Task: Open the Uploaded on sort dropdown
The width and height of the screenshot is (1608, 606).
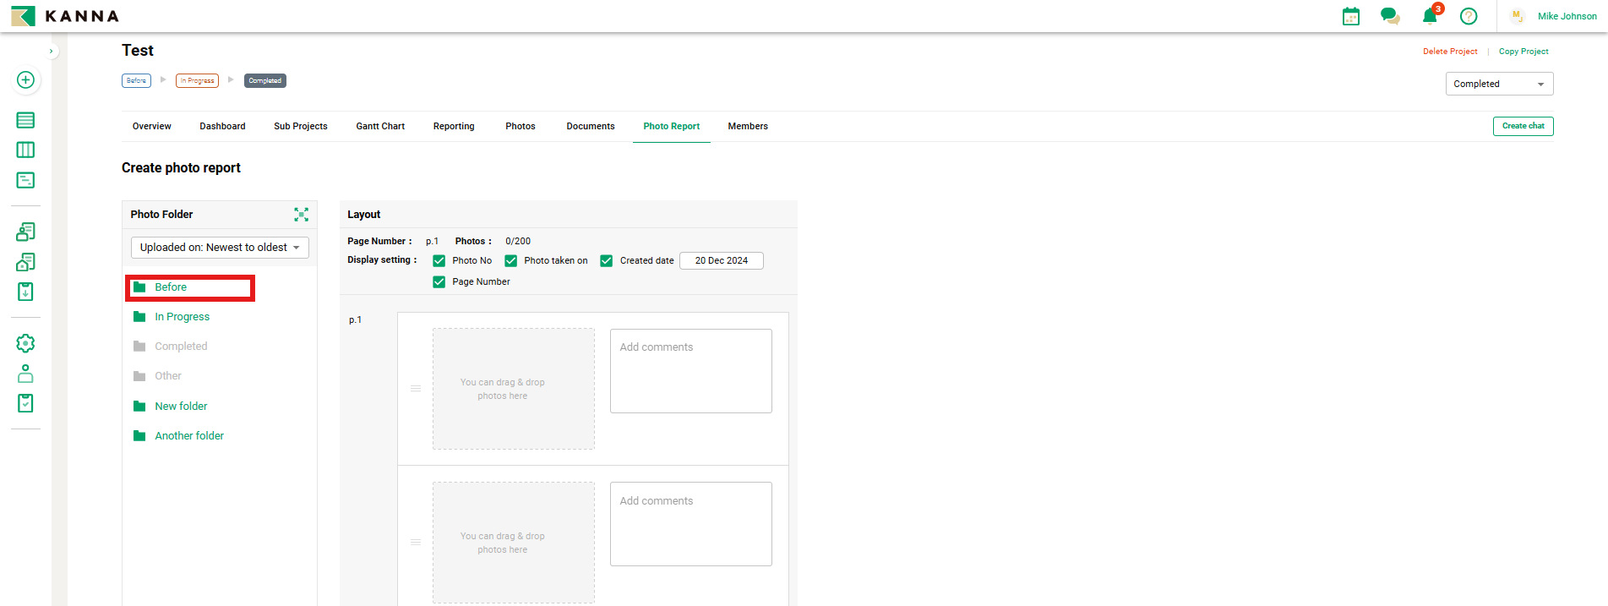Action: pyautogui.click(x=220, y=248)
